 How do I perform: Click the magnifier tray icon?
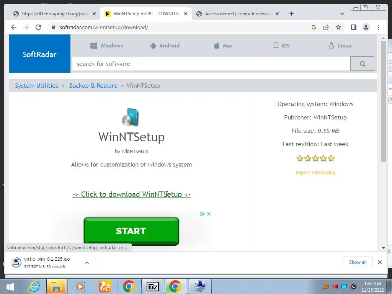coord(325,286)
